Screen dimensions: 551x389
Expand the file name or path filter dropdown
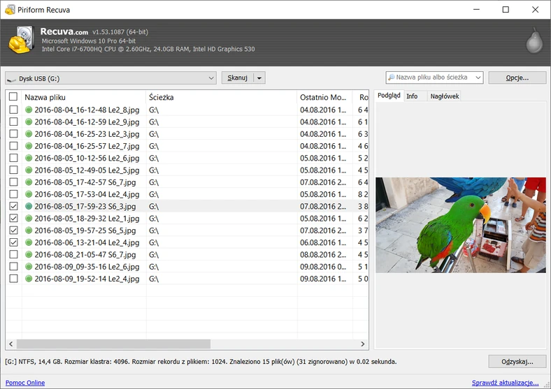(478, 78)
